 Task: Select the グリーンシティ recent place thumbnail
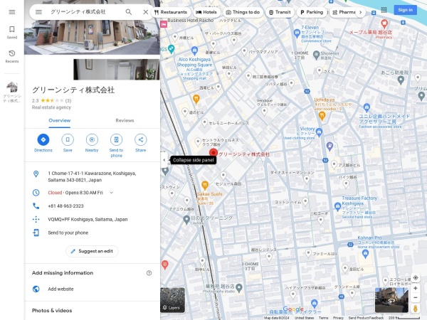[x=12, y=92]
